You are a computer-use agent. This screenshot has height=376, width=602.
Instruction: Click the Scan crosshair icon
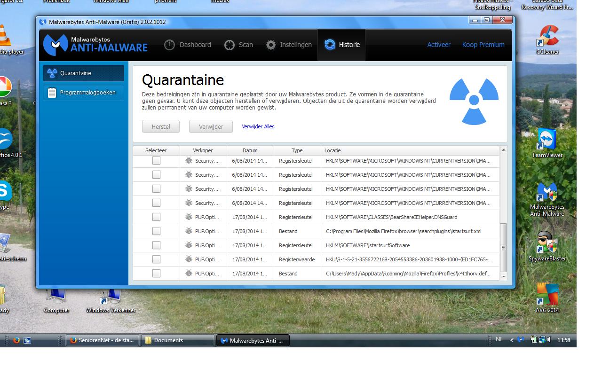coord(230,45)
